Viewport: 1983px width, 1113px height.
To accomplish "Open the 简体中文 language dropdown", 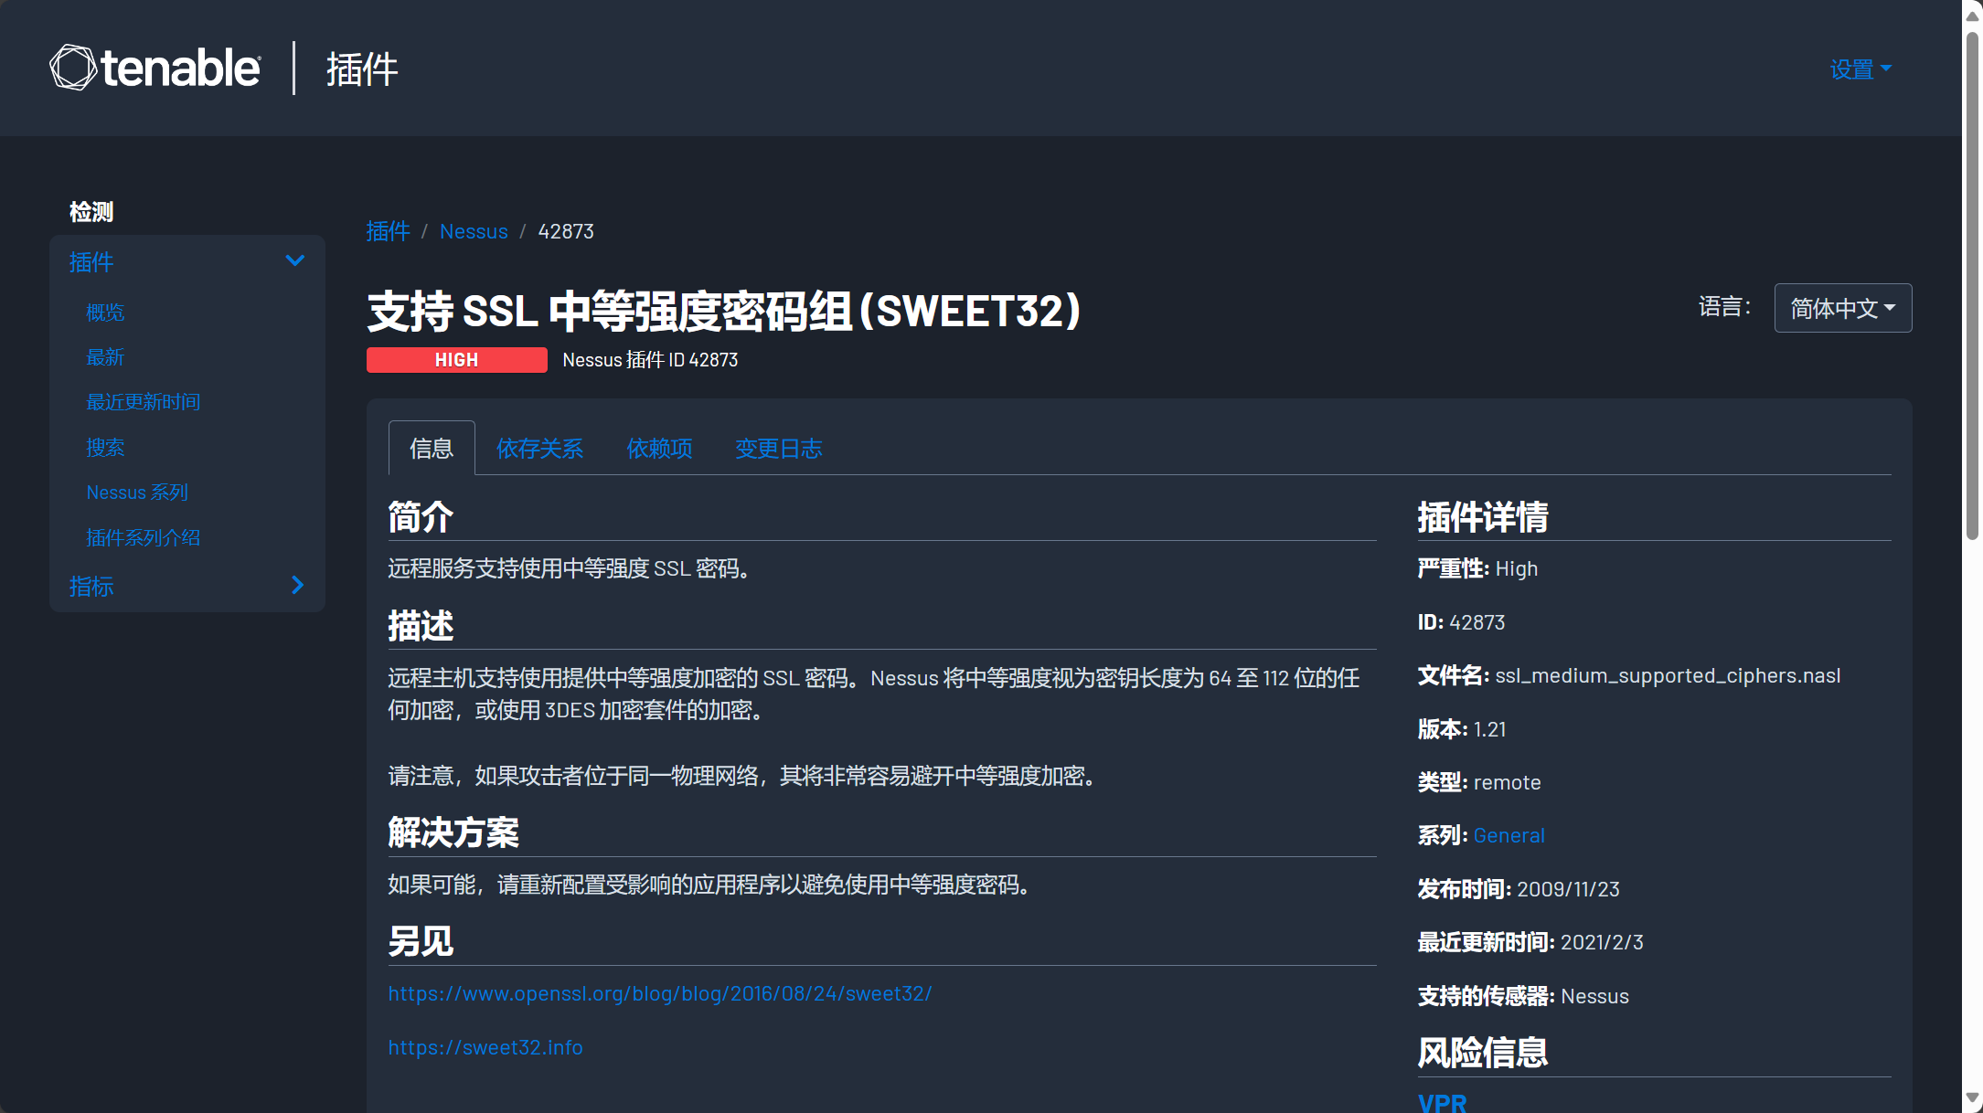I will (1841, 308).
